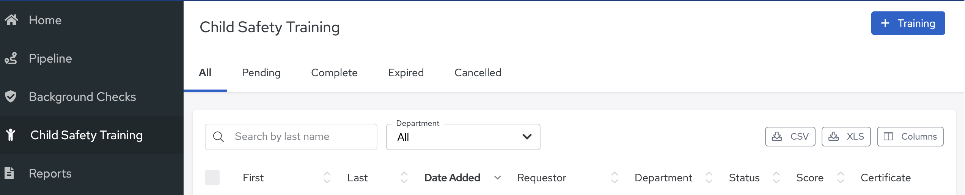965x195 pixels.
Task: Sort the table by First name
Action: point(327,178)
